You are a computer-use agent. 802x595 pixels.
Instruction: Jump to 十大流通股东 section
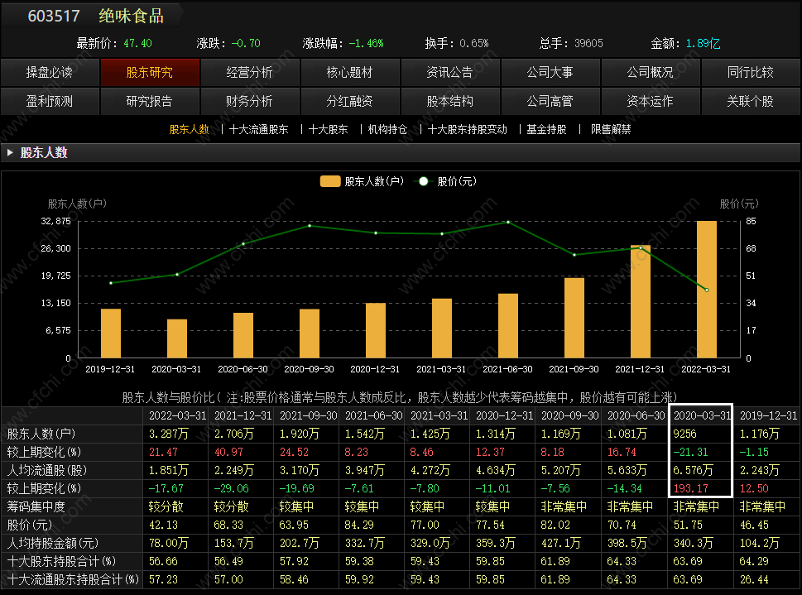(x=259, y=129)
